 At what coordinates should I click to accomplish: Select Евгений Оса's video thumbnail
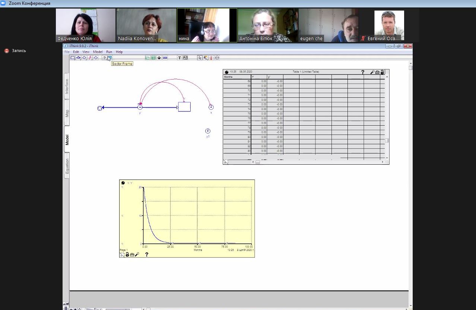[389, 25]
